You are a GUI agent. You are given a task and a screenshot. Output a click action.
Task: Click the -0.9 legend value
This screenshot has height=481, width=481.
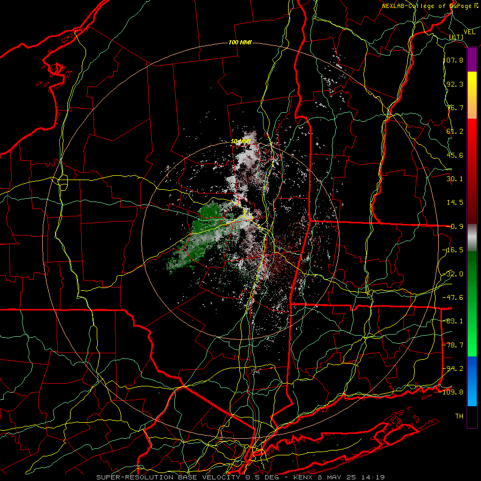pyautogui.click(x=455, y=227)
